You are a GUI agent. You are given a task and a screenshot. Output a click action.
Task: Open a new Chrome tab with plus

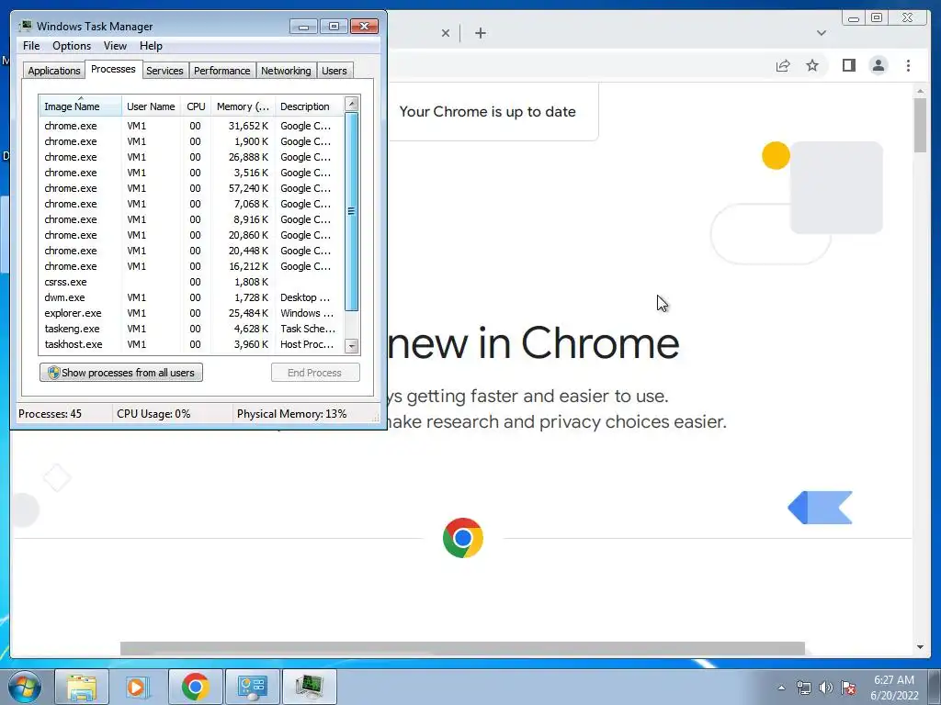pyautogui.click(x=480, y=33)
